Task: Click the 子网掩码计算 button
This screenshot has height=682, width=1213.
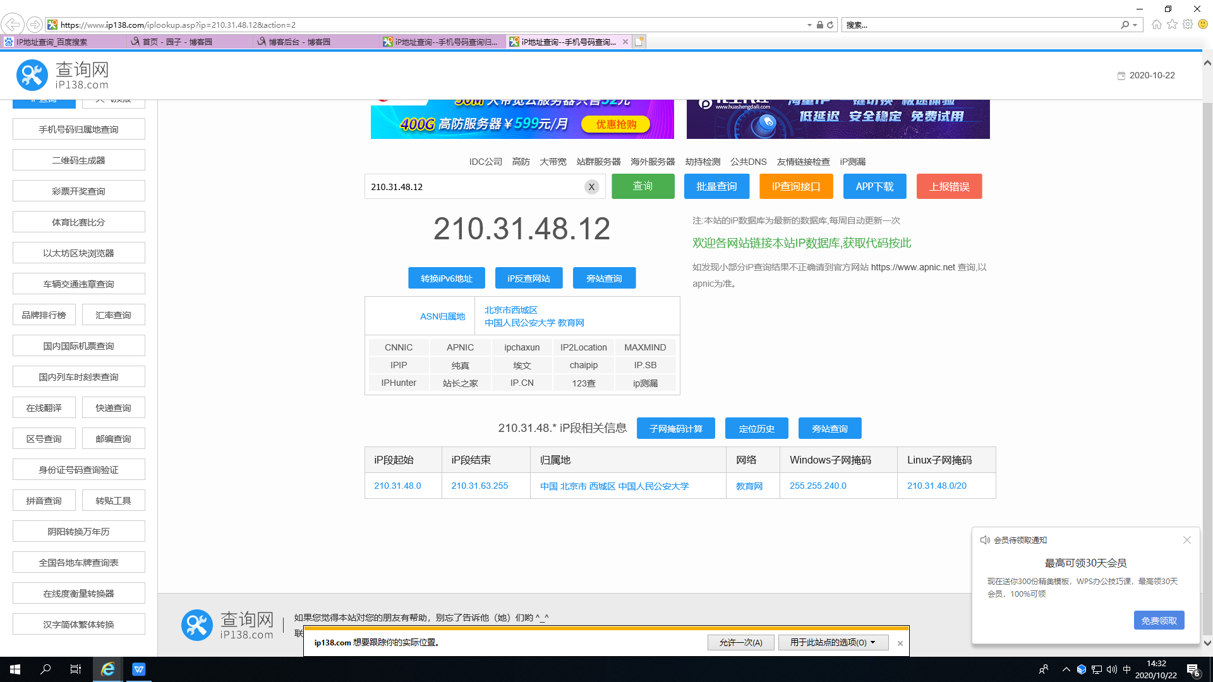Action: [675, 429]
